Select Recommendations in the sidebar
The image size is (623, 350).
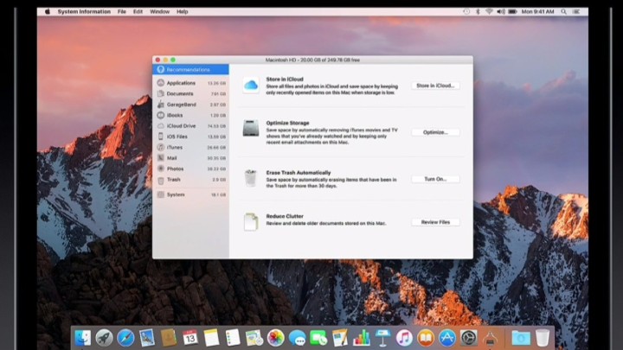click(x=190, y=69)
